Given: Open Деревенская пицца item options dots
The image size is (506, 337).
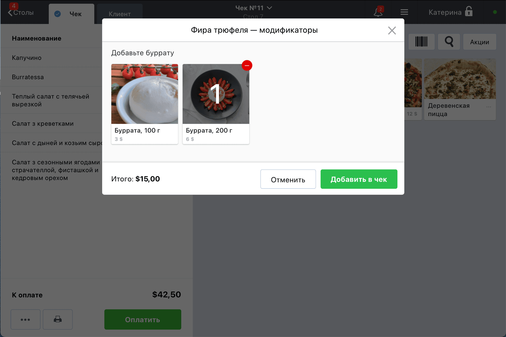Looking at the screenshot, I should click(489, 107).
